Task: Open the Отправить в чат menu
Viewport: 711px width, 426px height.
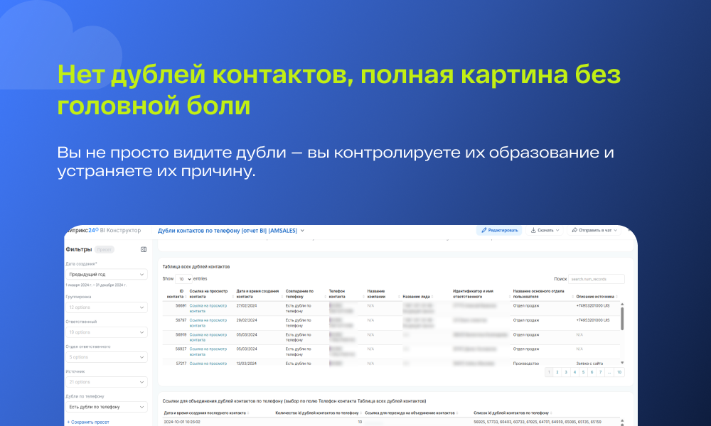Action: pos(594,231)
